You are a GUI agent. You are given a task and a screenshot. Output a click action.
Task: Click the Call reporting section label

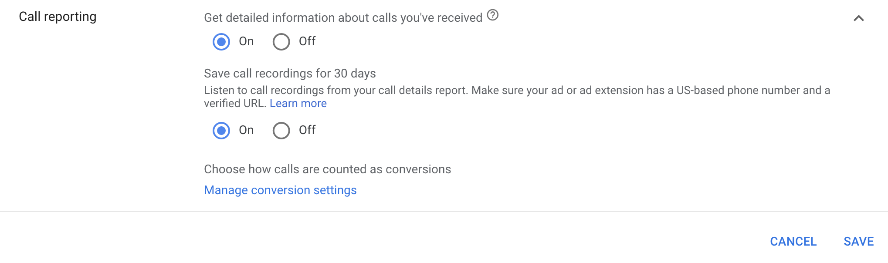click(x=58, y=17)
